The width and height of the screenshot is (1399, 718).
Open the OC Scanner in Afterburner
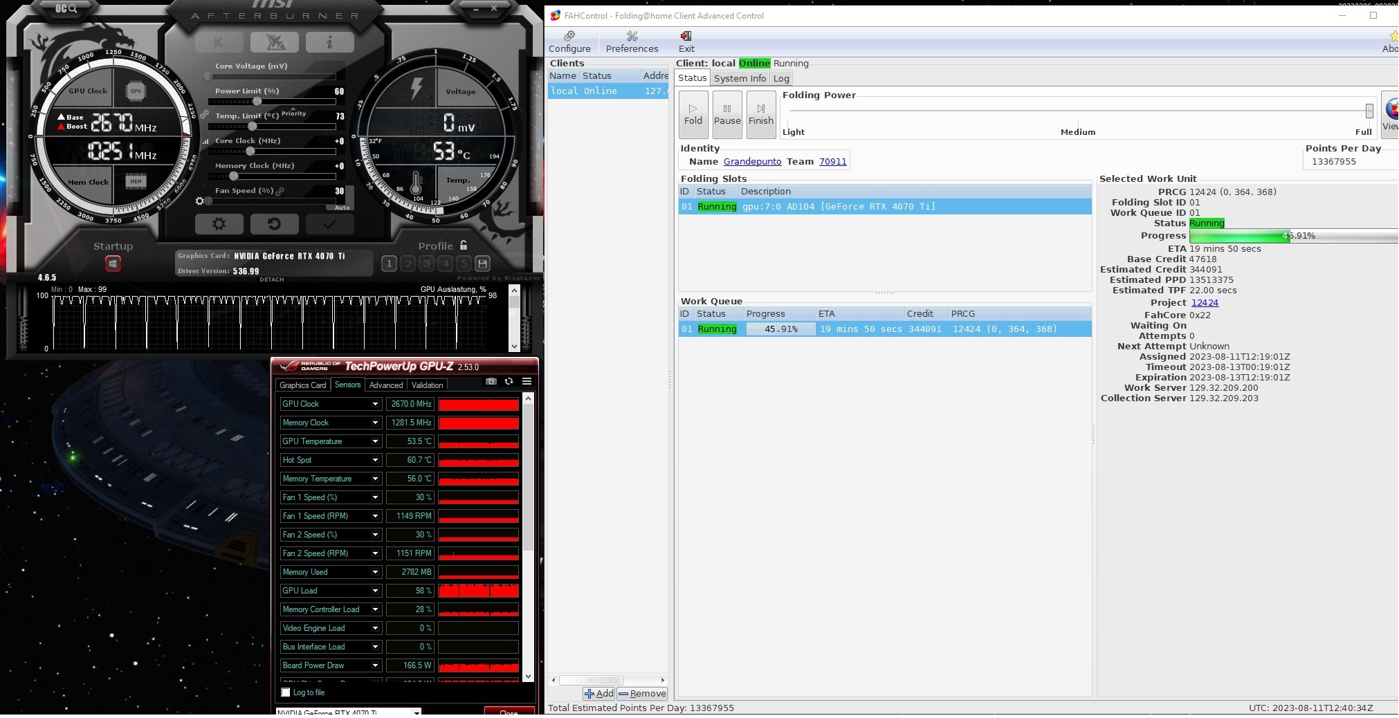(66, 9)
